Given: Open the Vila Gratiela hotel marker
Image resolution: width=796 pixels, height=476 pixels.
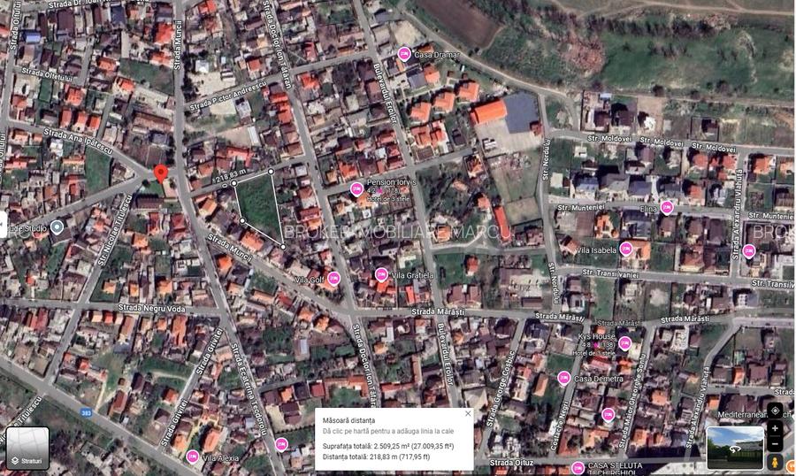Looking at the screenshot, I should click(x=381, y=274).
